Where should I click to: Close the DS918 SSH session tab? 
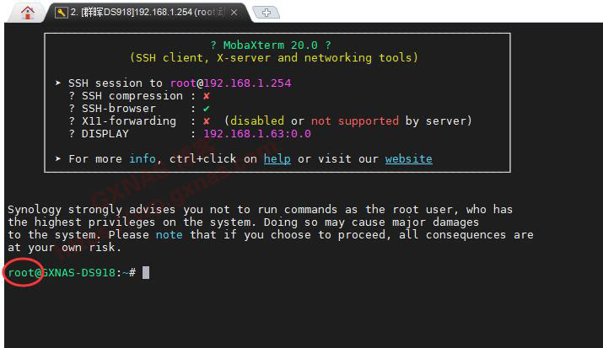pos(235,13)
